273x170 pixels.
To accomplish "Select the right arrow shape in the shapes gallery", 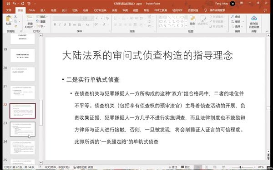I will click(177, 21).
